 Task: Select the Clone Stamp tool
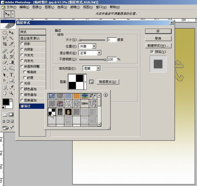5,57
